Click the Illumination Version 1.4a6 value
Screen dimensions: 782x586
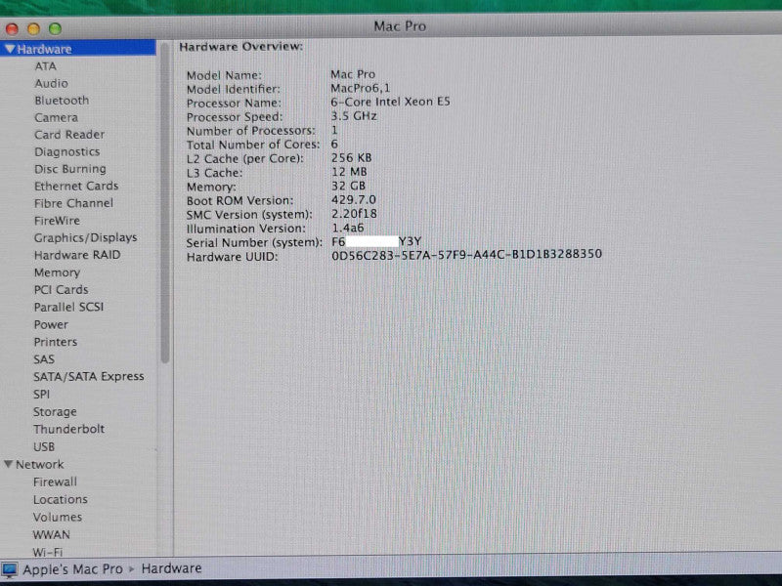click(x=348, y=228)
